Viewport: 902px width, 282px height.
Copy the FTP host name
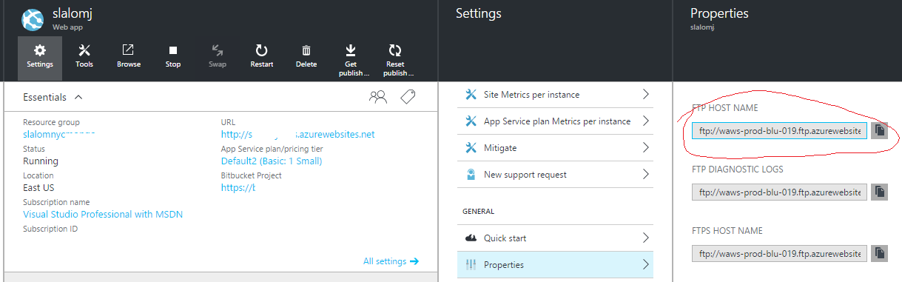click(879, 130)
